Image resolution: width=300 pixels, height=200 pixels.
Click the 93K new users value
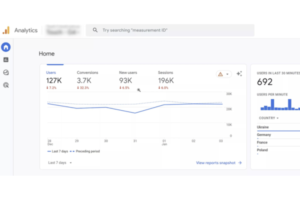tap(125, 80)
